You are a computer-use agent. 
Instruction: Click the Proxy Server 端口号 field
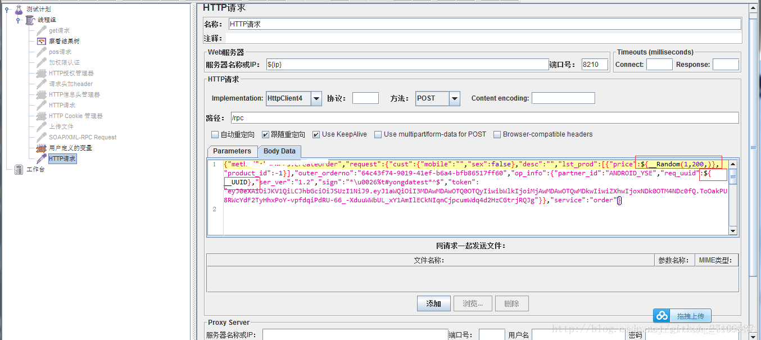[x=492, y=335]
